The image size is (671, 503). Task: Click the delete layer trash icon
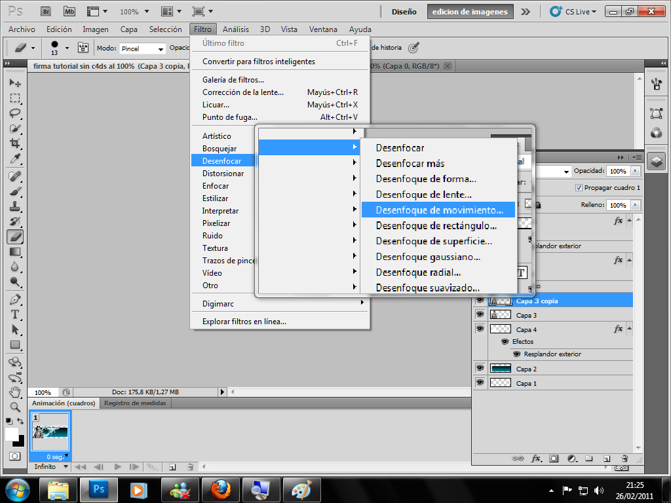coord(624,458)
